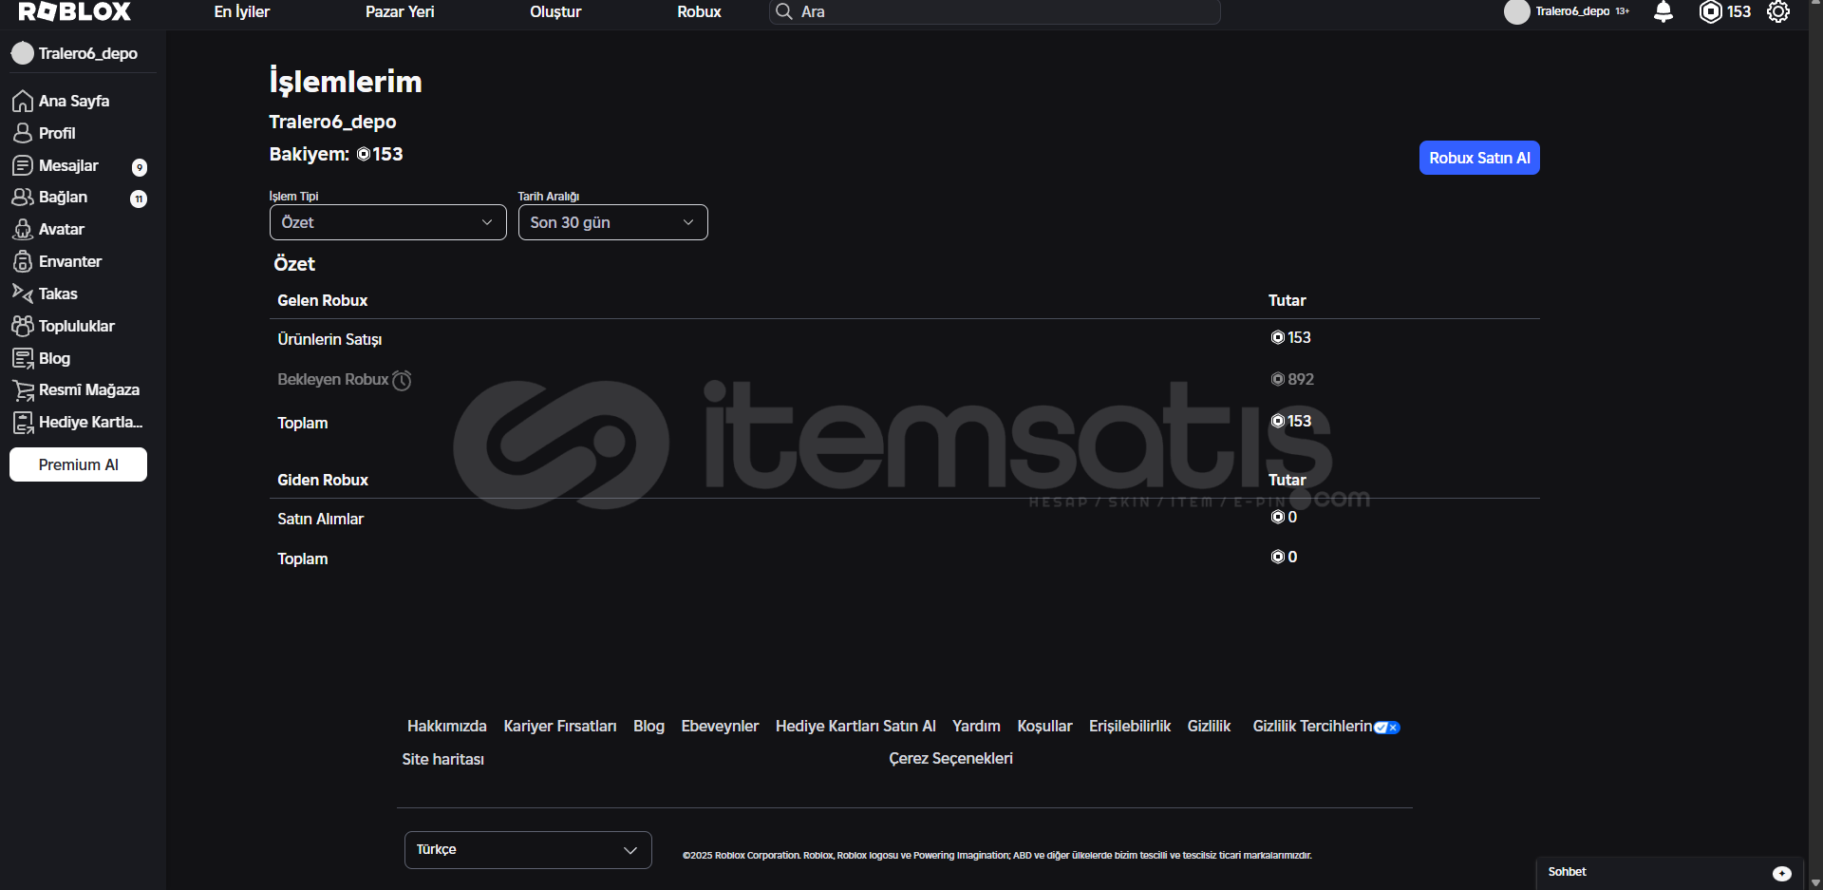Screen dimensions: 1823x890
Task: Click the Profil person icon
Action: point(23,133)
